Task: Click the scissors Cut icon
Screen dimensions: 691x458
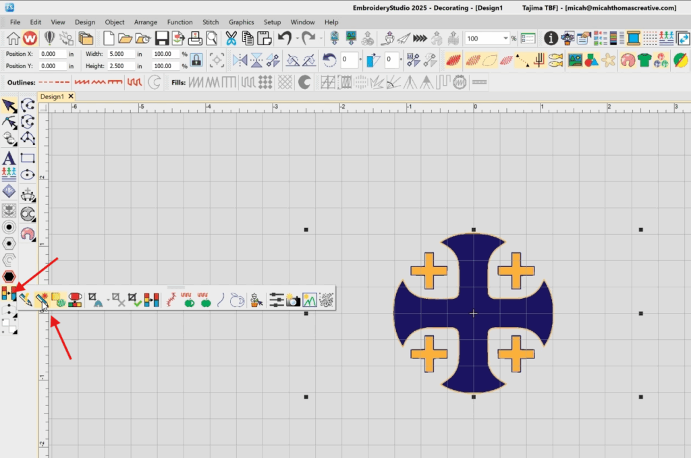Action: pyautogui.click(x=231, y=38)
